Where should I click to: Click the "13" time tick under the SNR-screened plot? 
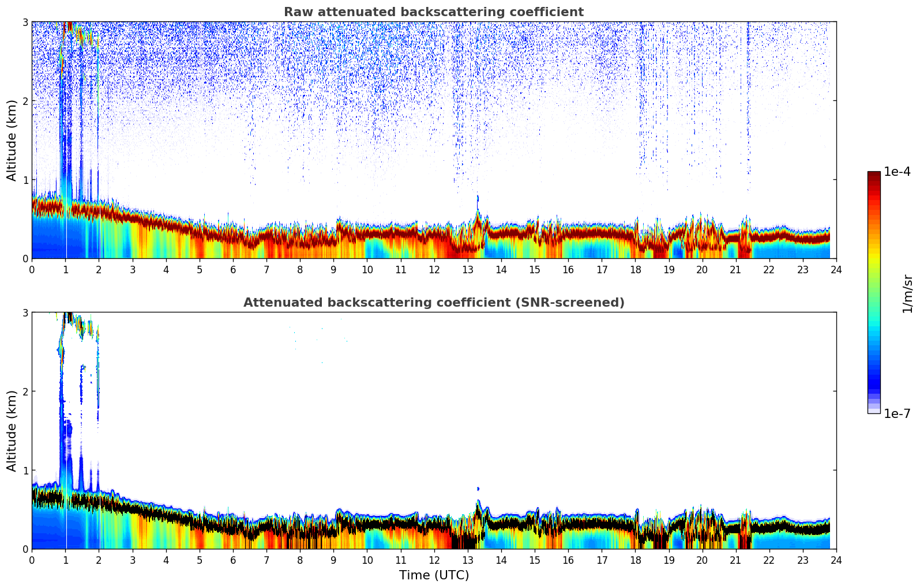467,560
